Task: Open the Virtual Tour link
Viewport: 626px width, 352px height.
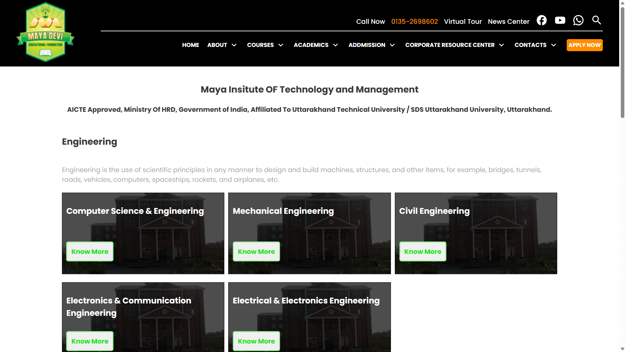Action: [x=463, y=22]
